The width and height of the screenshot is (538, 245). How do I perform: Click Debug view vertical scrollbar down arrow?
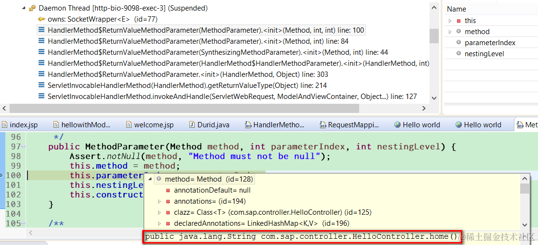click(x=434, y=98)
